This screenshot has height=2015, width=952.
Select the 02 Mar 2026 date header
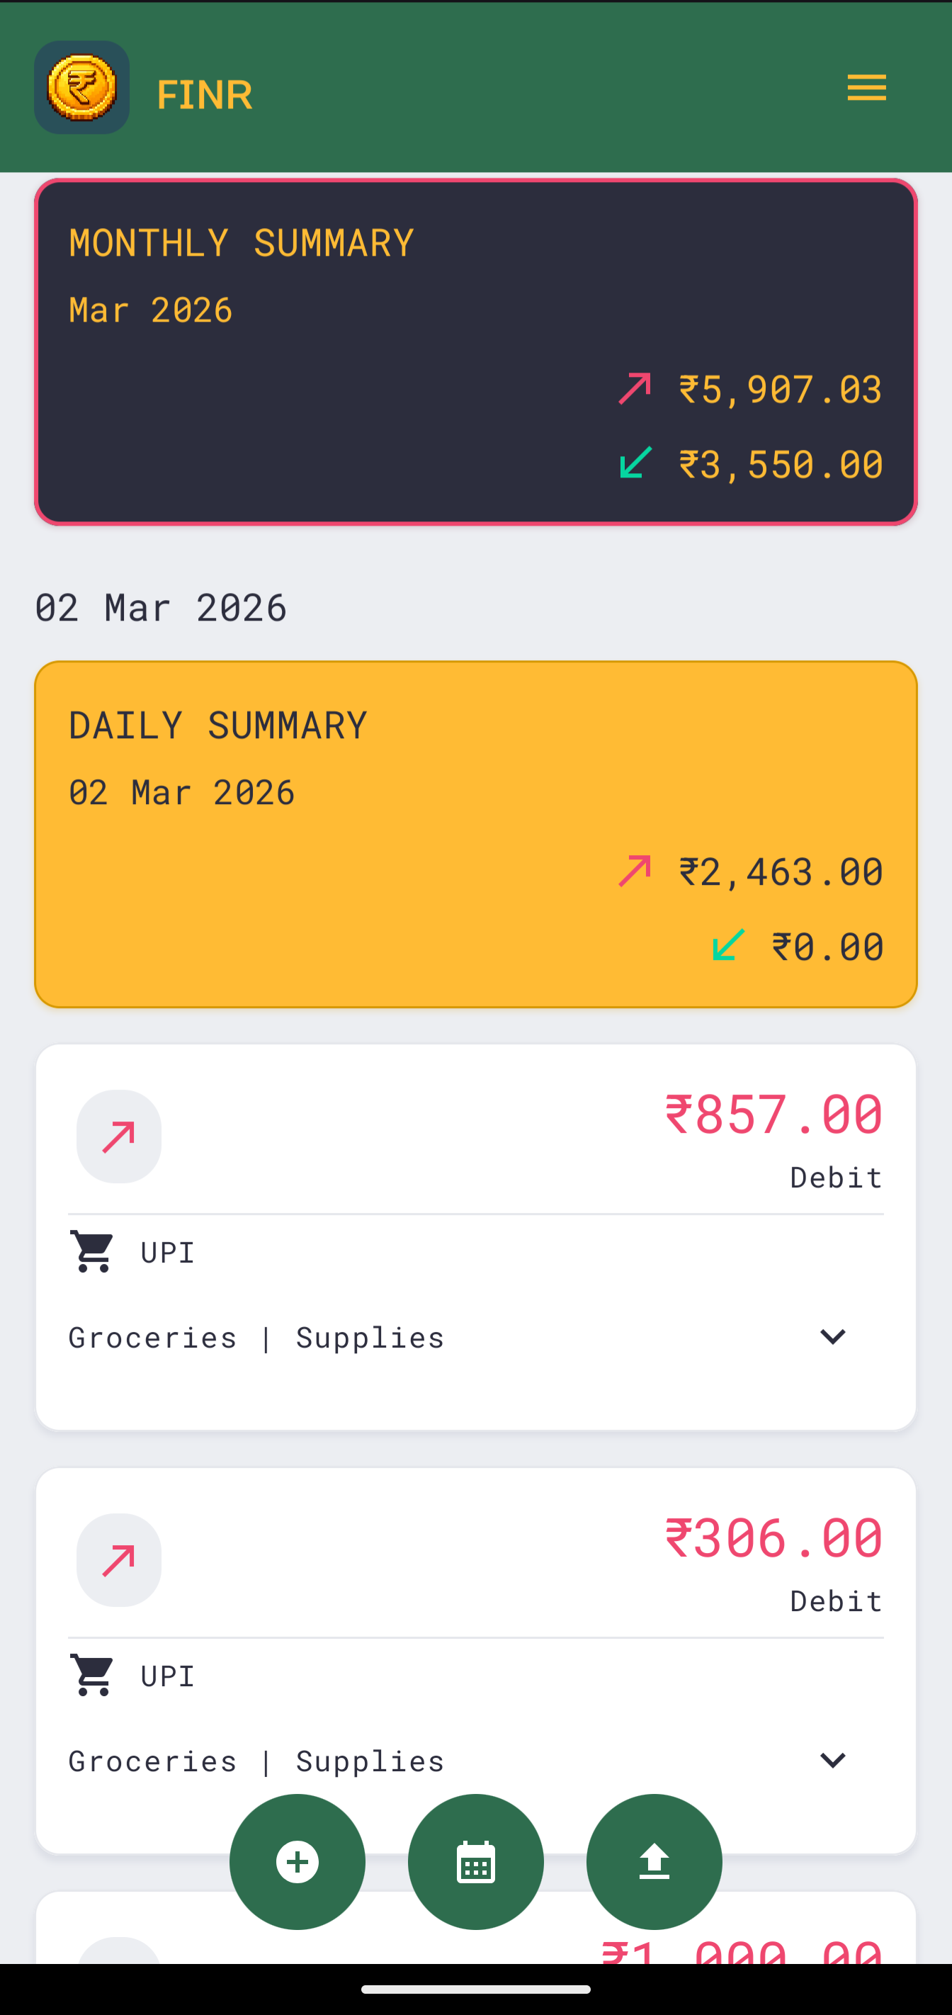point(161,608)
